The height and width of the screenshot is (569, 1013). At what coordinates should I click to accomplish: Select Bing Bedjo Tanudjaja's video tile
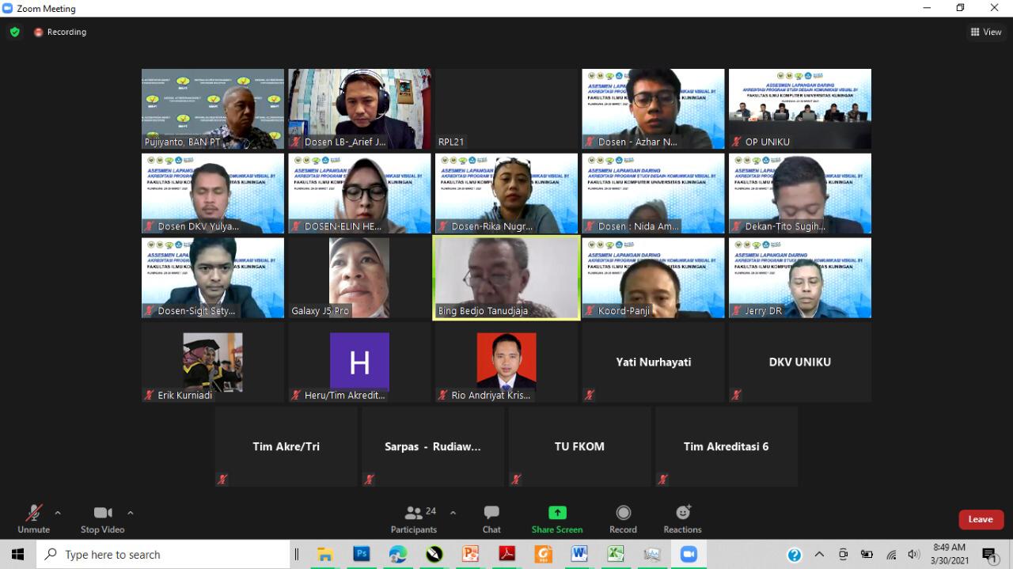(506, 279)
